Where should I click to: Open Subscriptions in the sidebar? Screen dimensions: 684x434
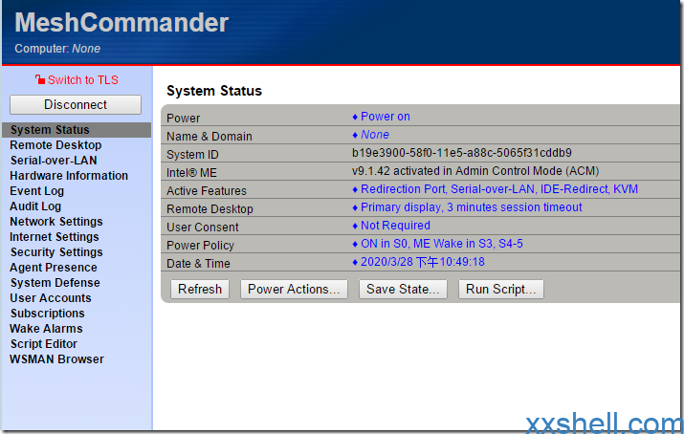48,314
